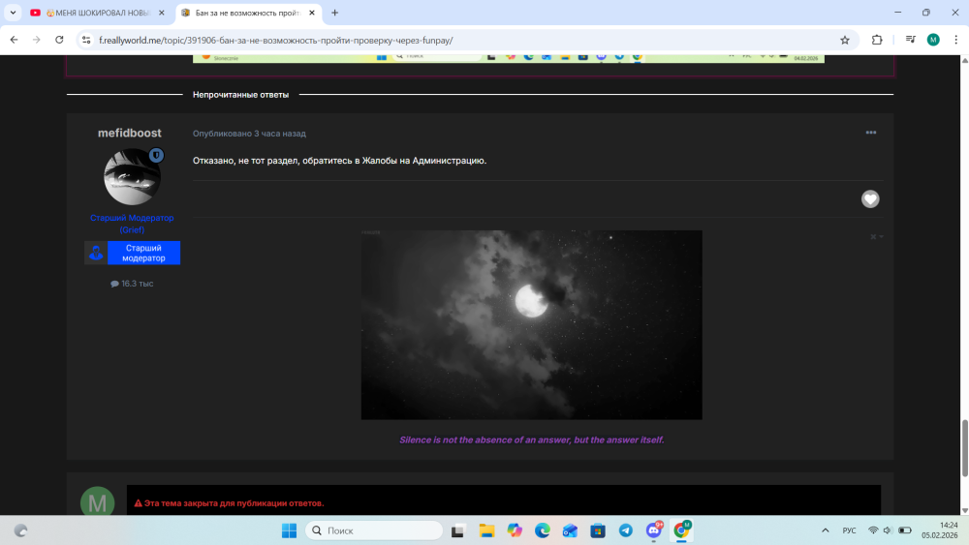
Task: Focus Google Chrome in the taskbar
Action: (681, 530)
